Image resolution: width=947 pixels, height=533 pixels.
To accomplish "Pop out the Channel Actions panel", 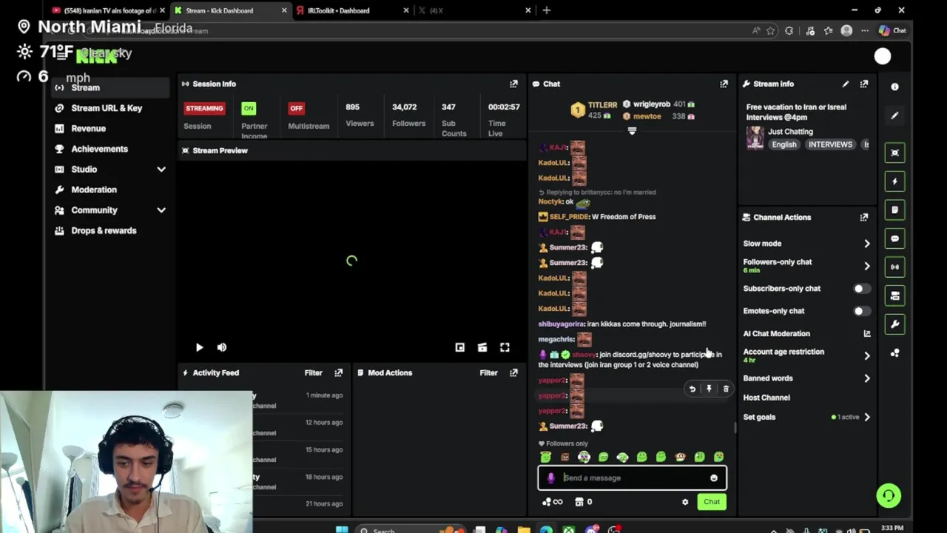I will (x=864, y=217).
